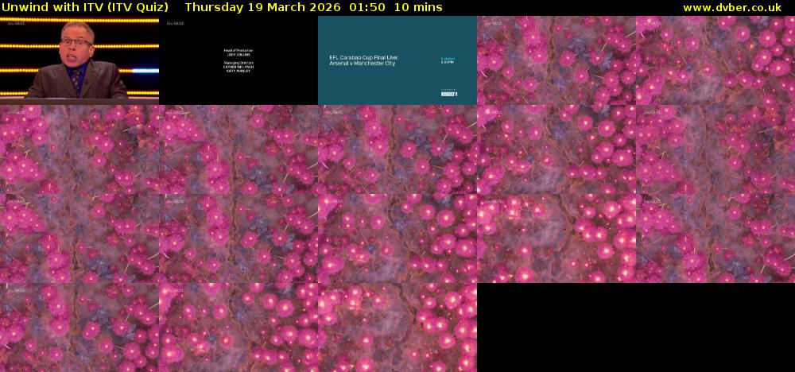
Task: Open the first thumbnail in the second row
Action: click(x=79, y=149)
